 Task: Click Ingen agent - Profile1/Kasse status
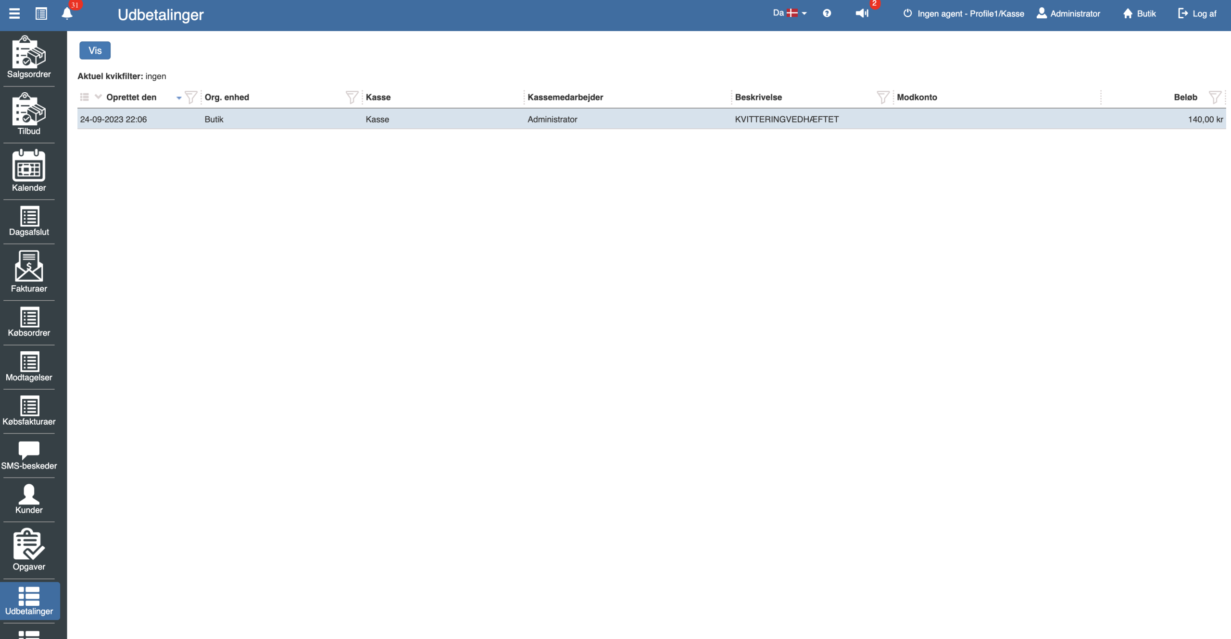pyautogui.click(x=964, y=13)
